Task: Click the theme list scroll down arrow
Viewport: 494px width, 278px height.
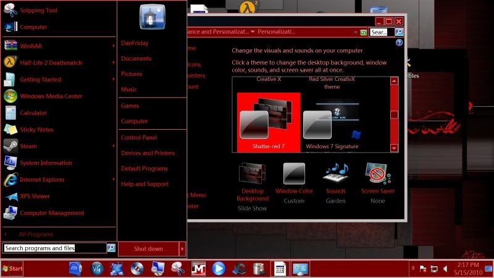Action: [394, 148]
